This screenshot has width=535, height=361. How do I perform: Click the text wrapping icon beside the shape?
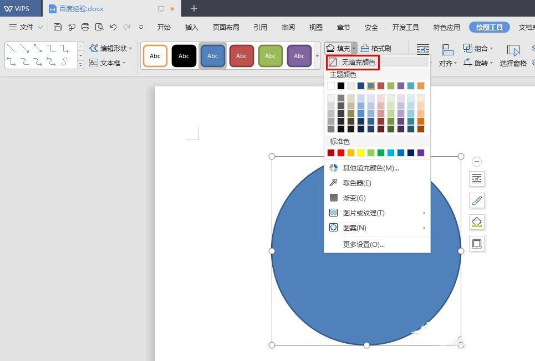(x=476, y=179)
